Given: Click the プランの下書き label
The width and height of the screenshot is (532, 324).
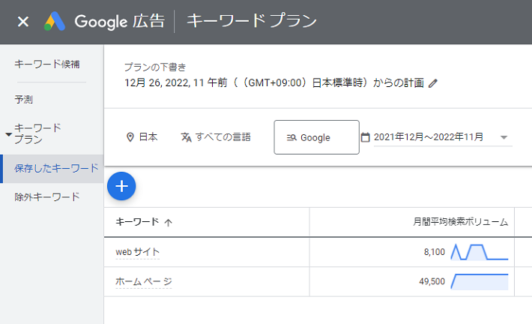Looking at the screenshot, I should (155, 67).
